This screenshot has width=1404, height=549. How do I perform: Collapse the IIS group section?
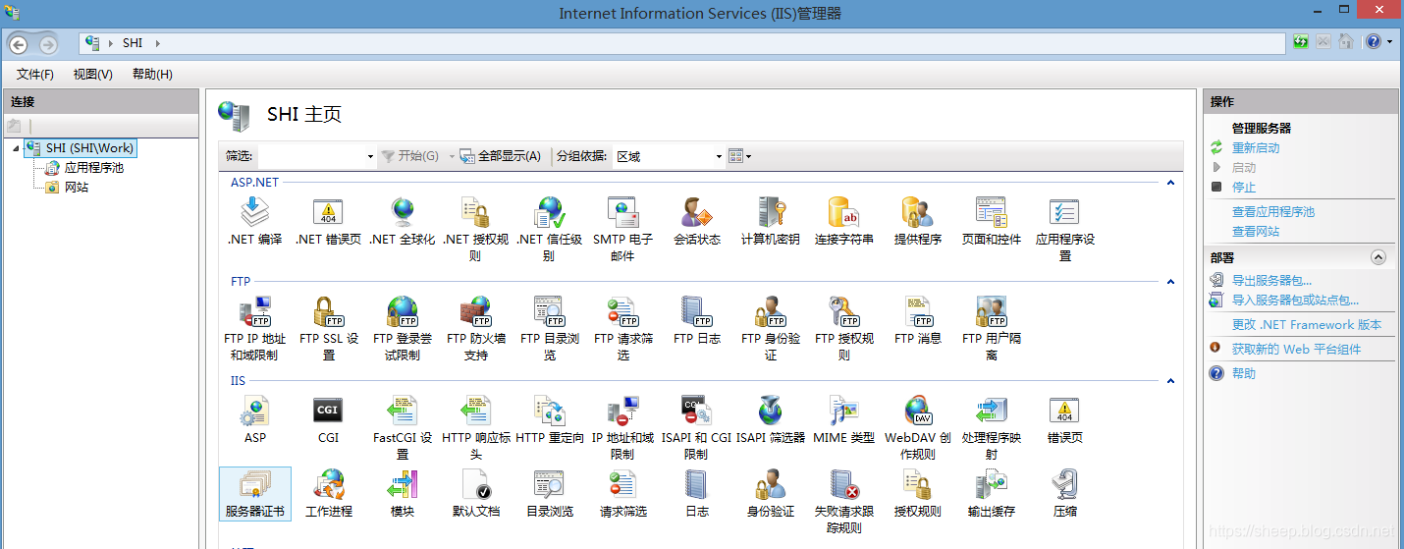[1170, 380]
